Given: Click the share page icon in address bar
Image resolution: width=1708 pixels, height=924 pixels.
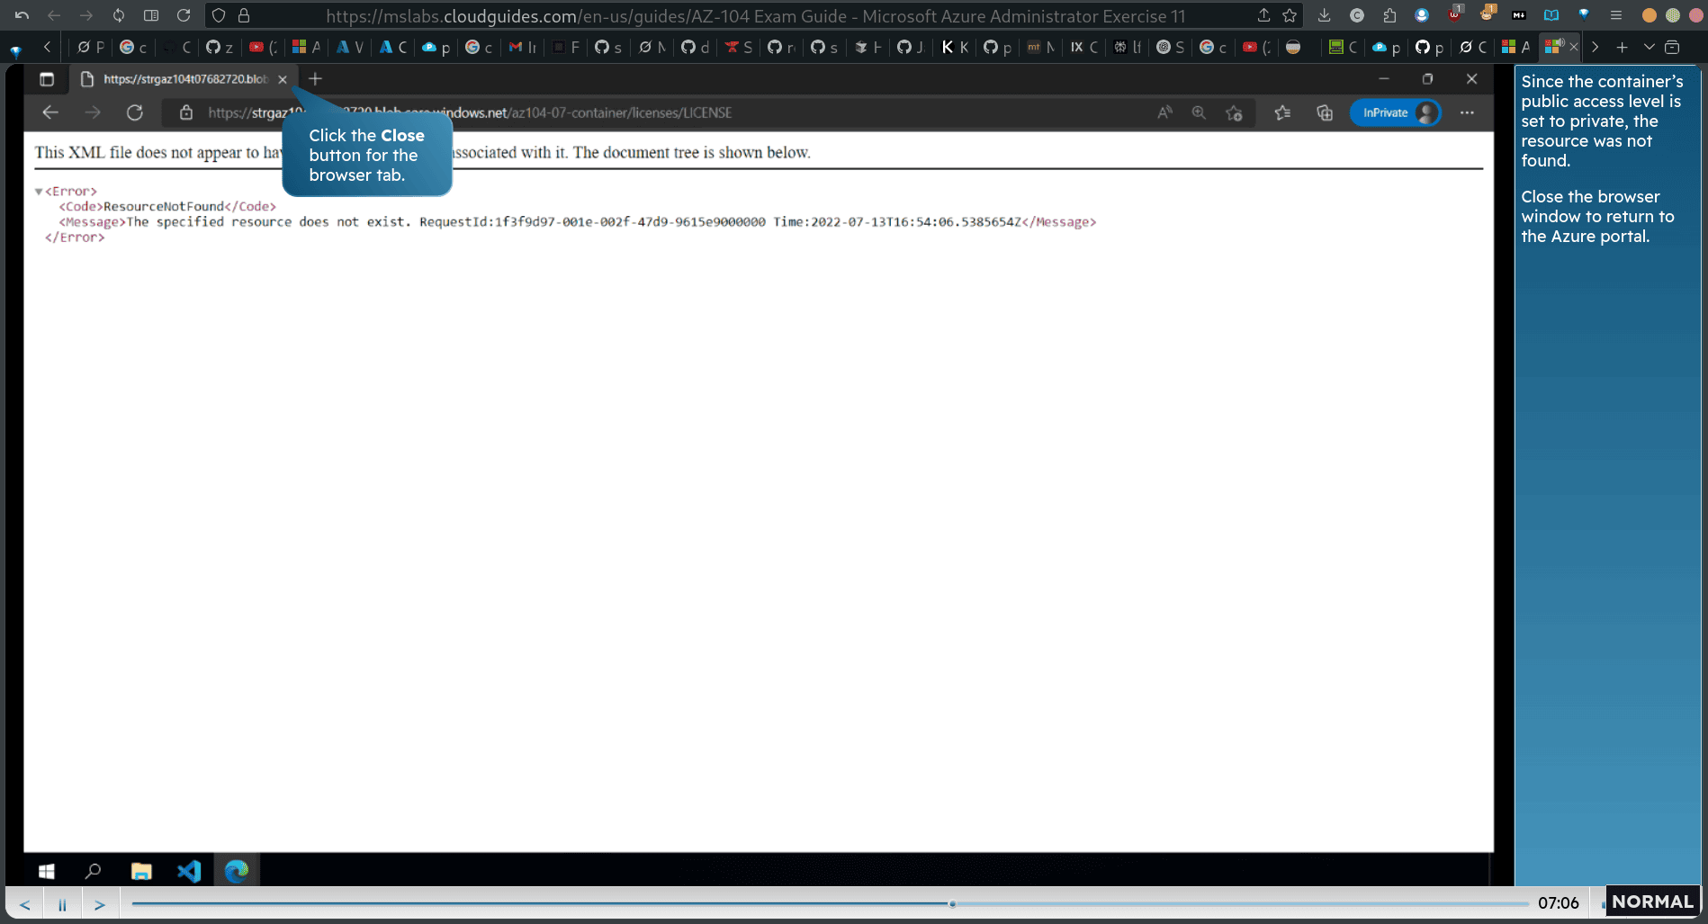Looking at the screenshot, I should point(1264,15).
